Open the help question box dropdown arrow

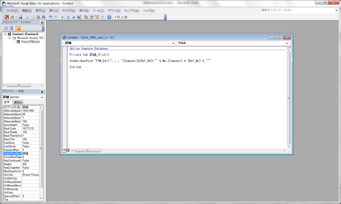pyautogui.click(x=336, y=10)
